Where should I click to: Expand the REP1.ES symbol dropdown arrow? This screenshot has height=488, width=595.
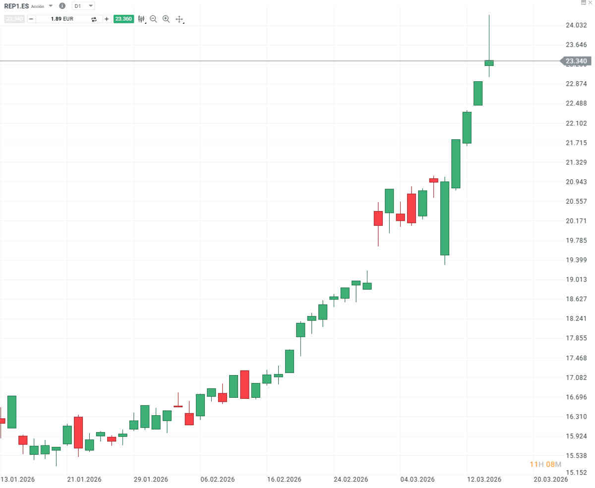click(51, 6)
